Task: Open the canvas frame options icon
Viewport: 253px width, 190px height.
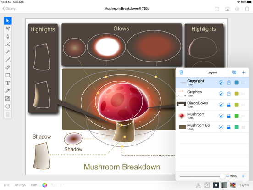Action: [x=217, y=9]
